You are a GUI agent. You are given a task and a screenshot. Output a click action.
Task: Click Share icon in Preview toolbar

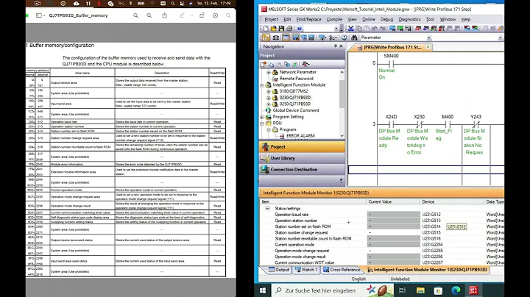pos(165,15)
